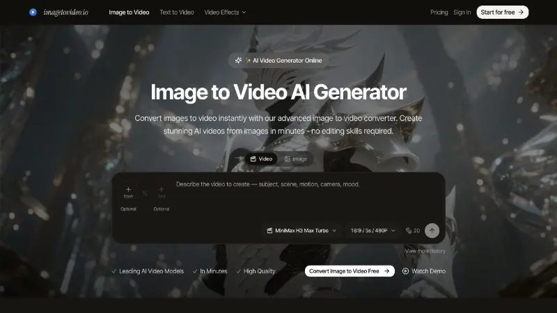
Task: Expand the Video Effects dropdown menu
Action: pos(225,13)
